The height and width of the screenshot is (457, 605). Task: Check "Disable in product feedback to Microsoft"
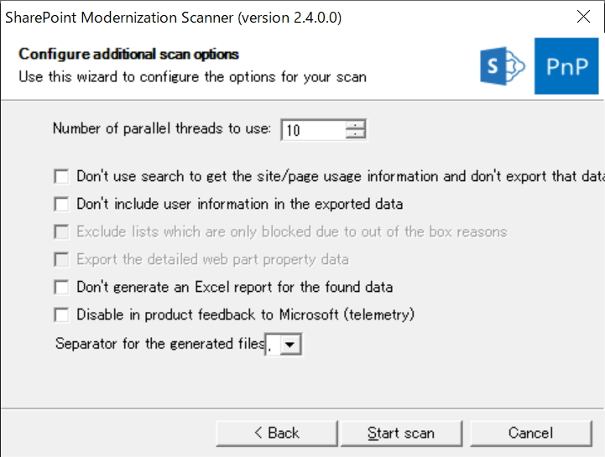[x=61, y=315]
